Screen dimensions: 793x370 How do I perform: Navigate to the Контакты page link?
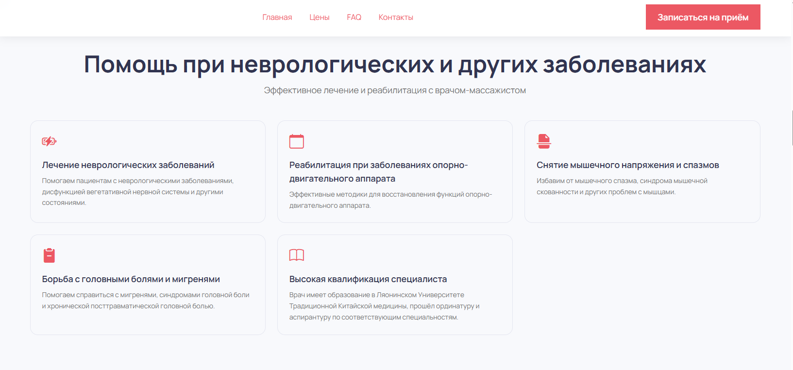395,17
